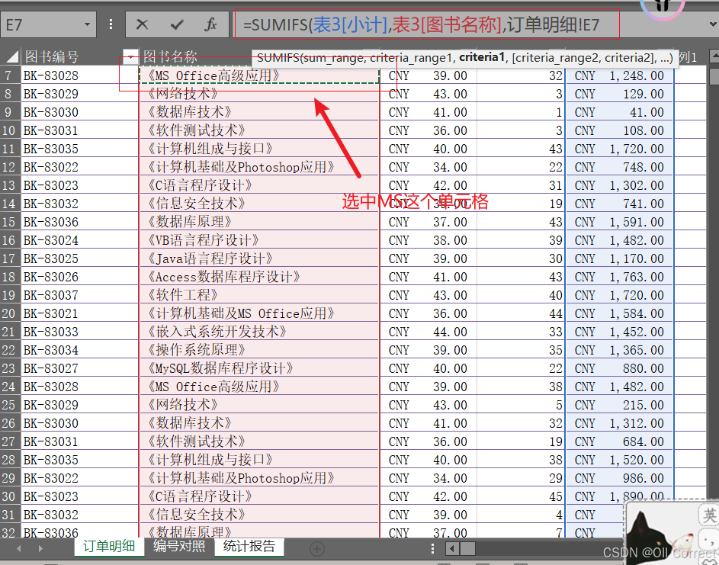Select 《软件工程》 in row 19
Viewport: 719px width, 565px height.
pos(259,295)
